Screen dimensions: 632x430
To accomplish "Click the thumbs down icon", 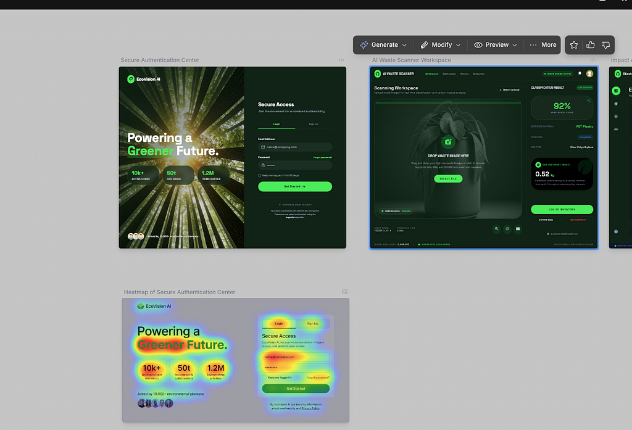I will (606, 45).
